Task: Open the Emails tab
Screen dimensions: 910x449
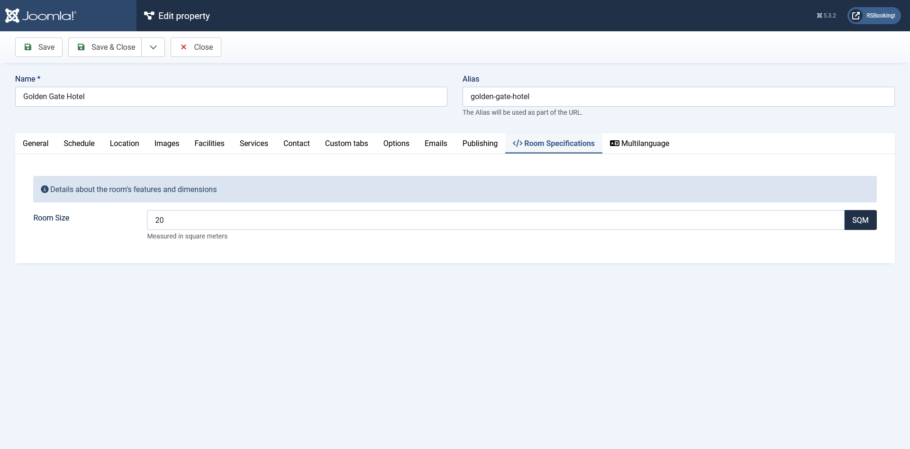Action: pos(436,143)
